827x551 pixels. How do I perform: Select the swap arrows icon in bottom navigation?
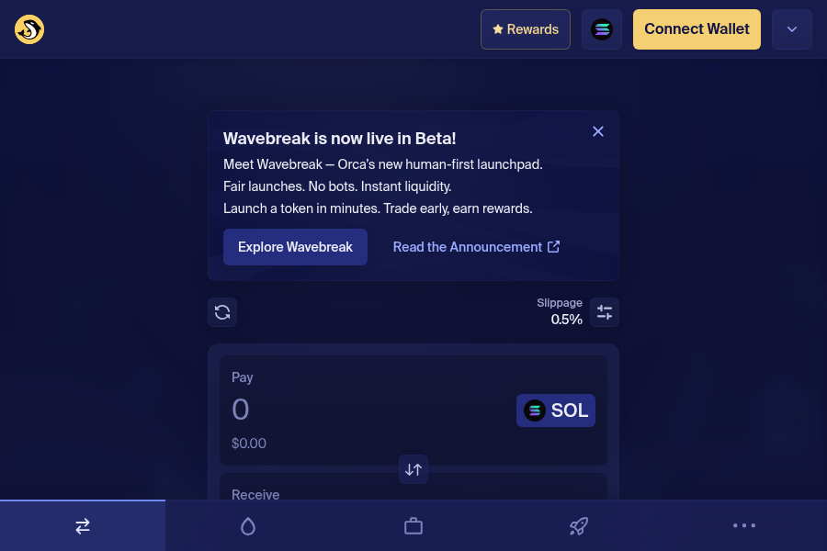tap(83, 525)
